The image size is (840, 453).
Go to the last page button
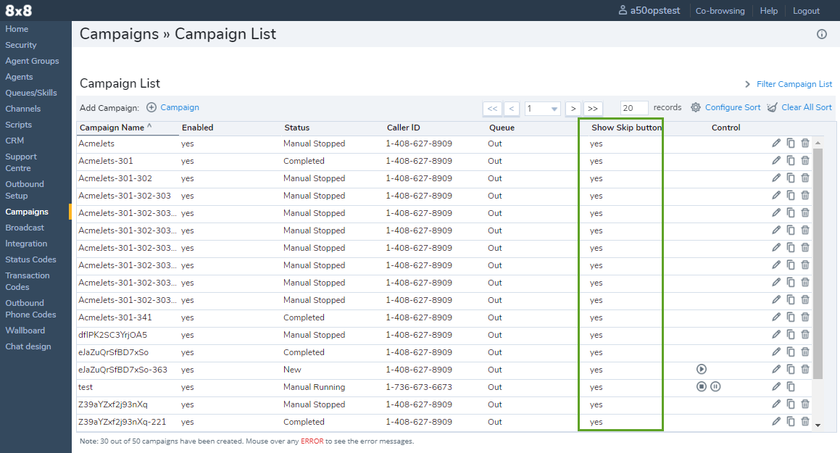(x=593, y=108)
